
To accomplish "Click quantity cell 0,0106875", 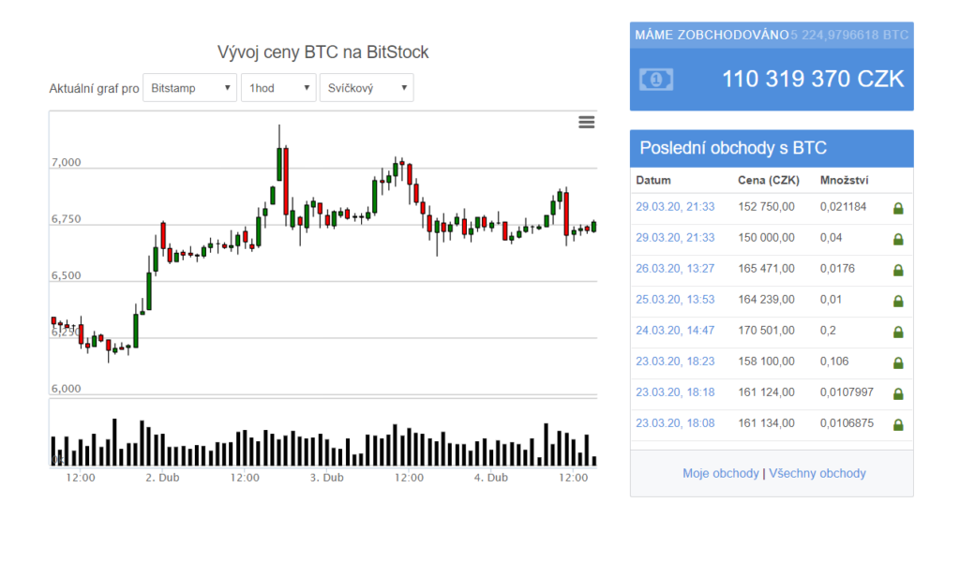I will click(x=847, y=423).
